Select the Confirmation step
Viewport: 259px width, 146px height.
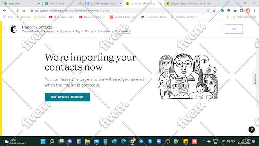123,31
